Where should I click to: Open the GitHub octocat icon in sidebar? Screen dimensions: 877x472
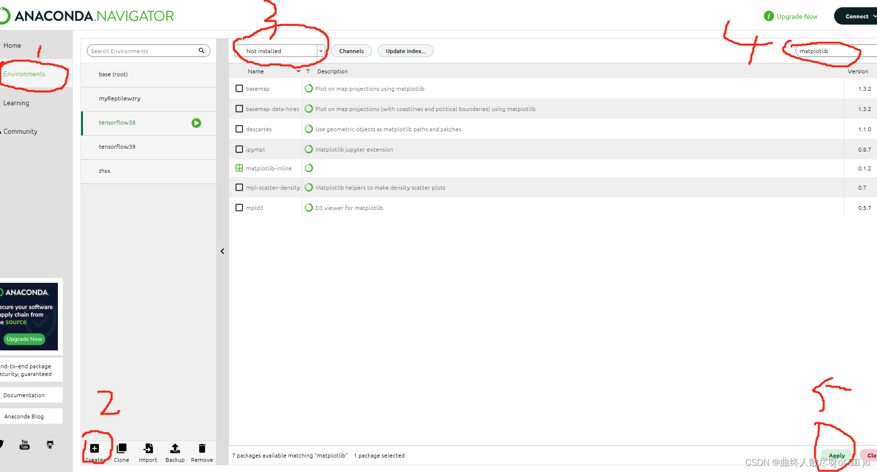(50, 444)
